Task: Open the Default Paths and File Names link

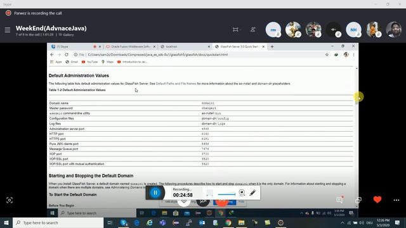Action: (176, 84)
